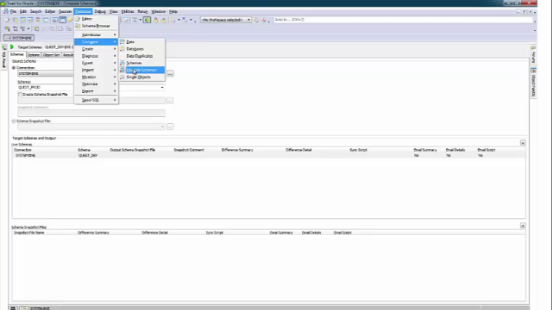Click the Snapshot Comment input field

[91, 113]
